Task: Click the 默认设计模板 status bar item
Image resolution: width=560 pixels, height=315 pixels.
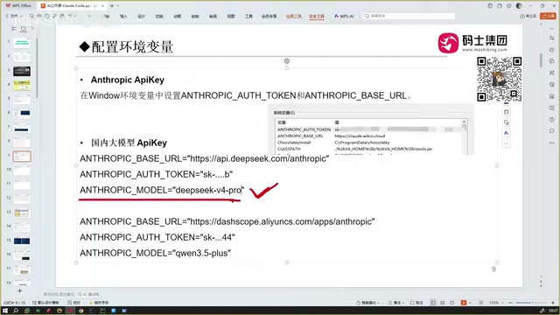Action: tap(45, 303)
